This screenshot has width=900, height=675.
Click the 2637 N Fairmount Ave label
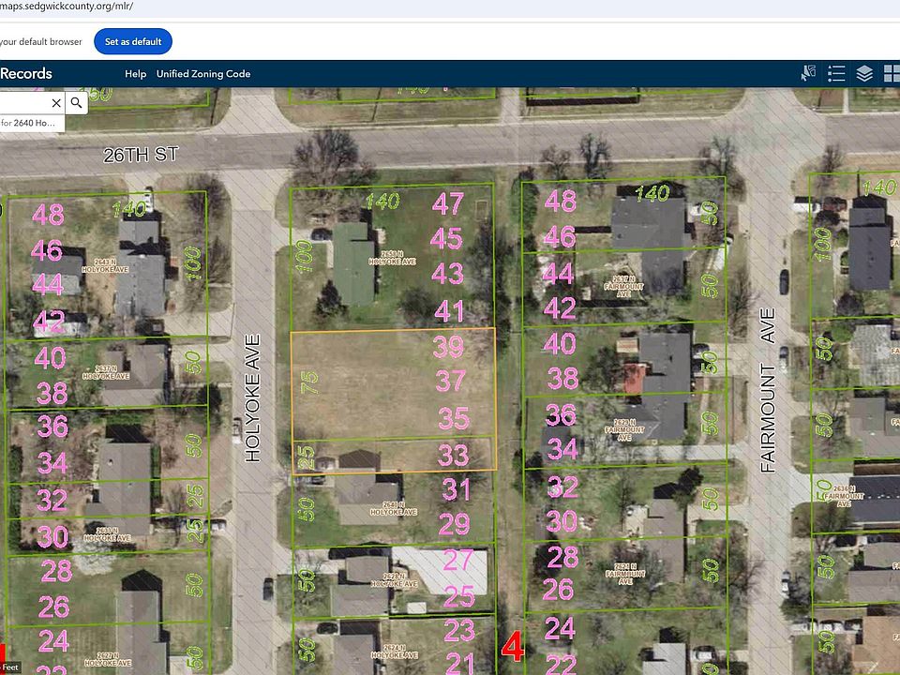(x=624, y=286)
